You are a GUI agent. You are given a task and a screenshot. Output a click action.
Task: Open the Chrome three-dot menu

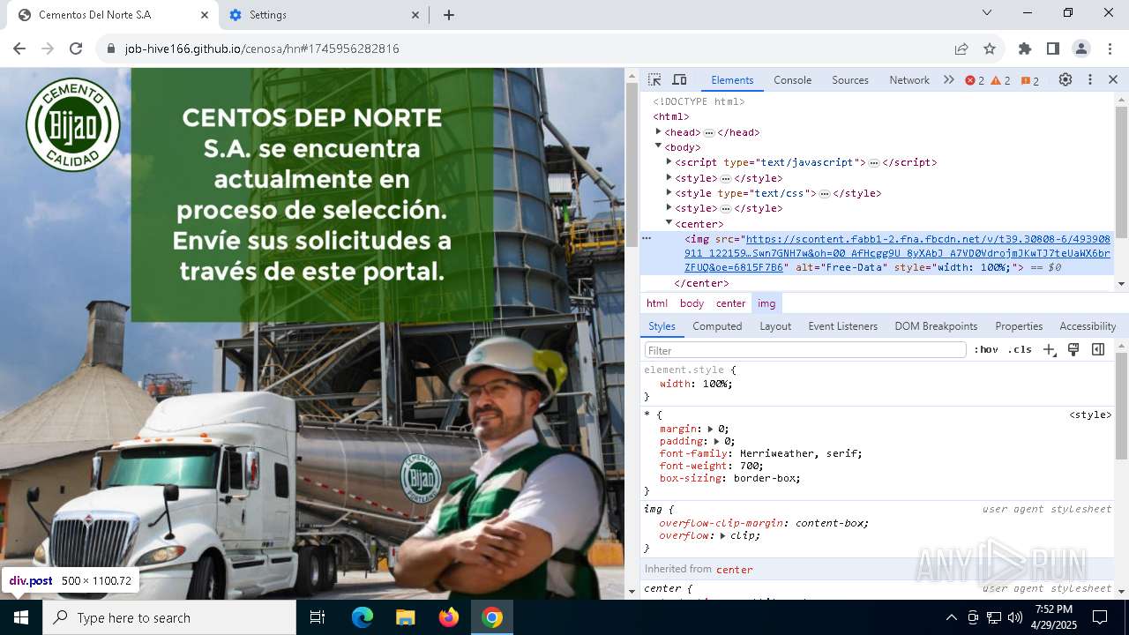1108,49
